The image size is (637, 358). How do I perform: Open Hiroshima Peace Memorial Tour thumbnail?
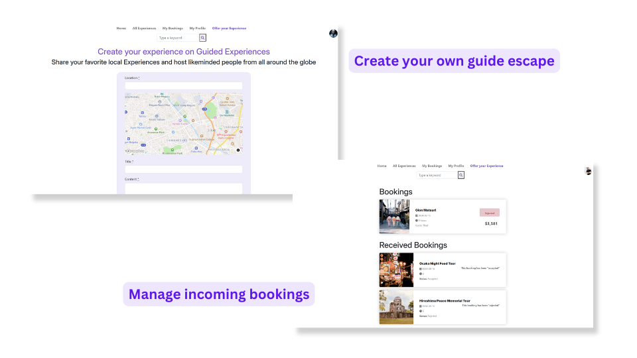(x=396, y=307)
